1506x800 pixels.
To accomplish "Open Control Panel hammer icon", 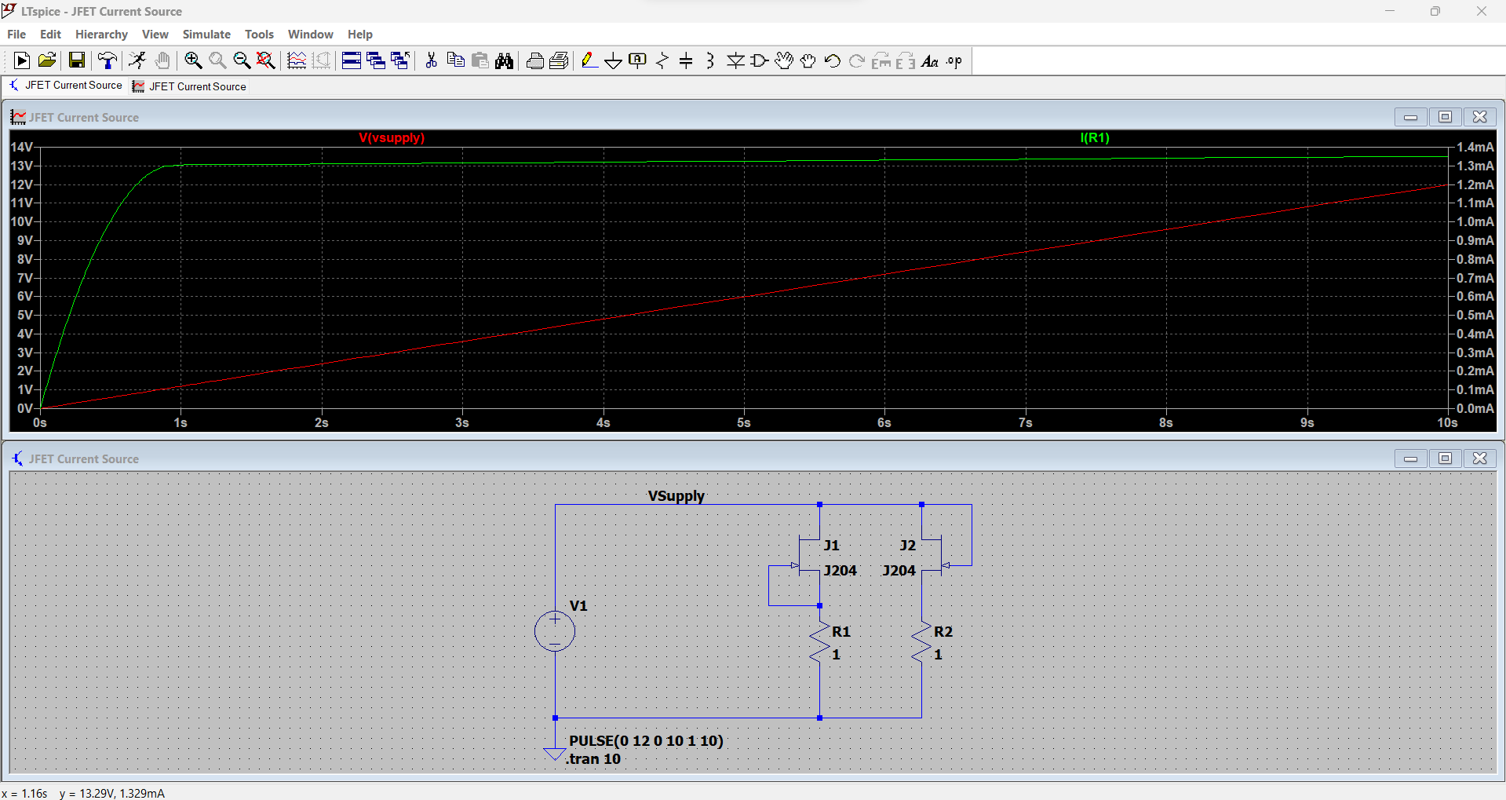I will (108, 60).
